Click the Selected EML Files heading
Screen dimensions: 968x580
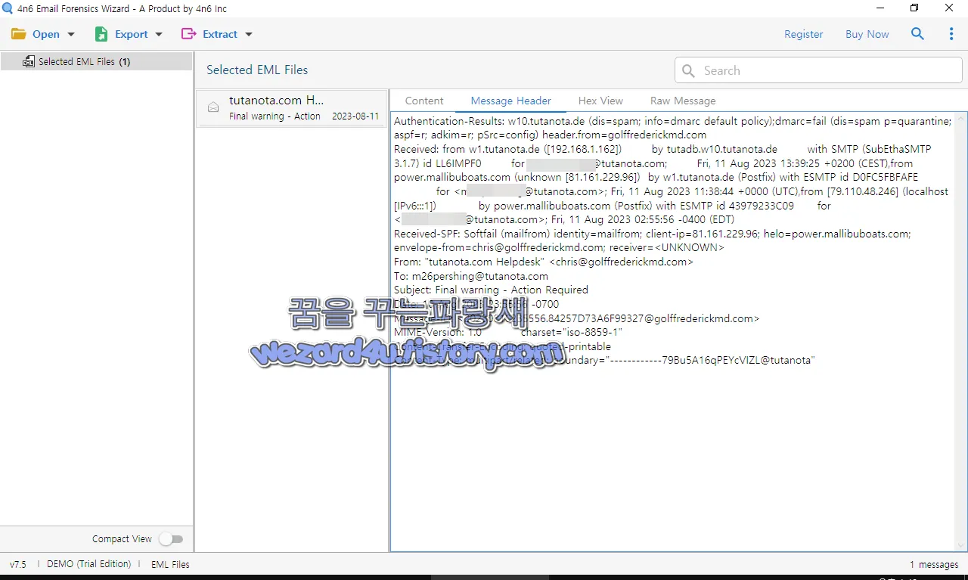257,70
